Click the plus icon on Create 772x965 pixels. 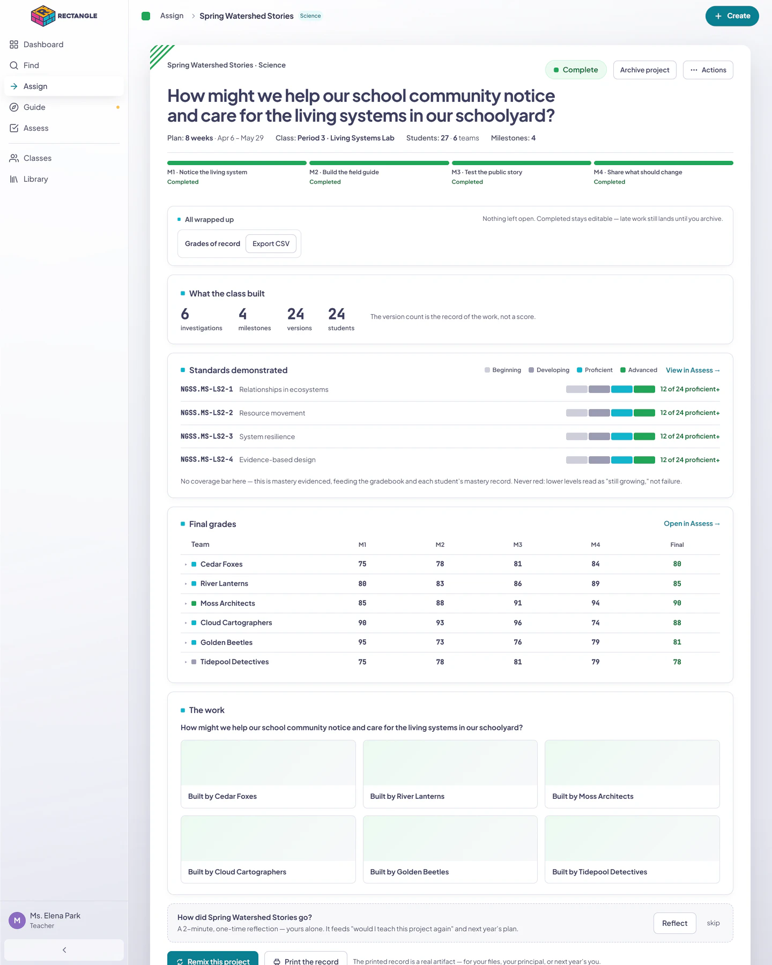pos(718,16)
